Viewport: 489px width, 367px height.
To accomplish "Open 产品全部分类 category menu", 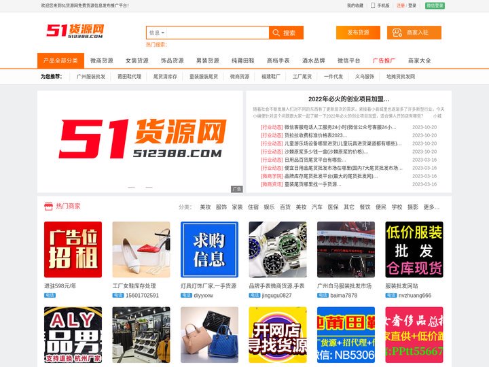I will pyautogui.click(x=60, y=60).
